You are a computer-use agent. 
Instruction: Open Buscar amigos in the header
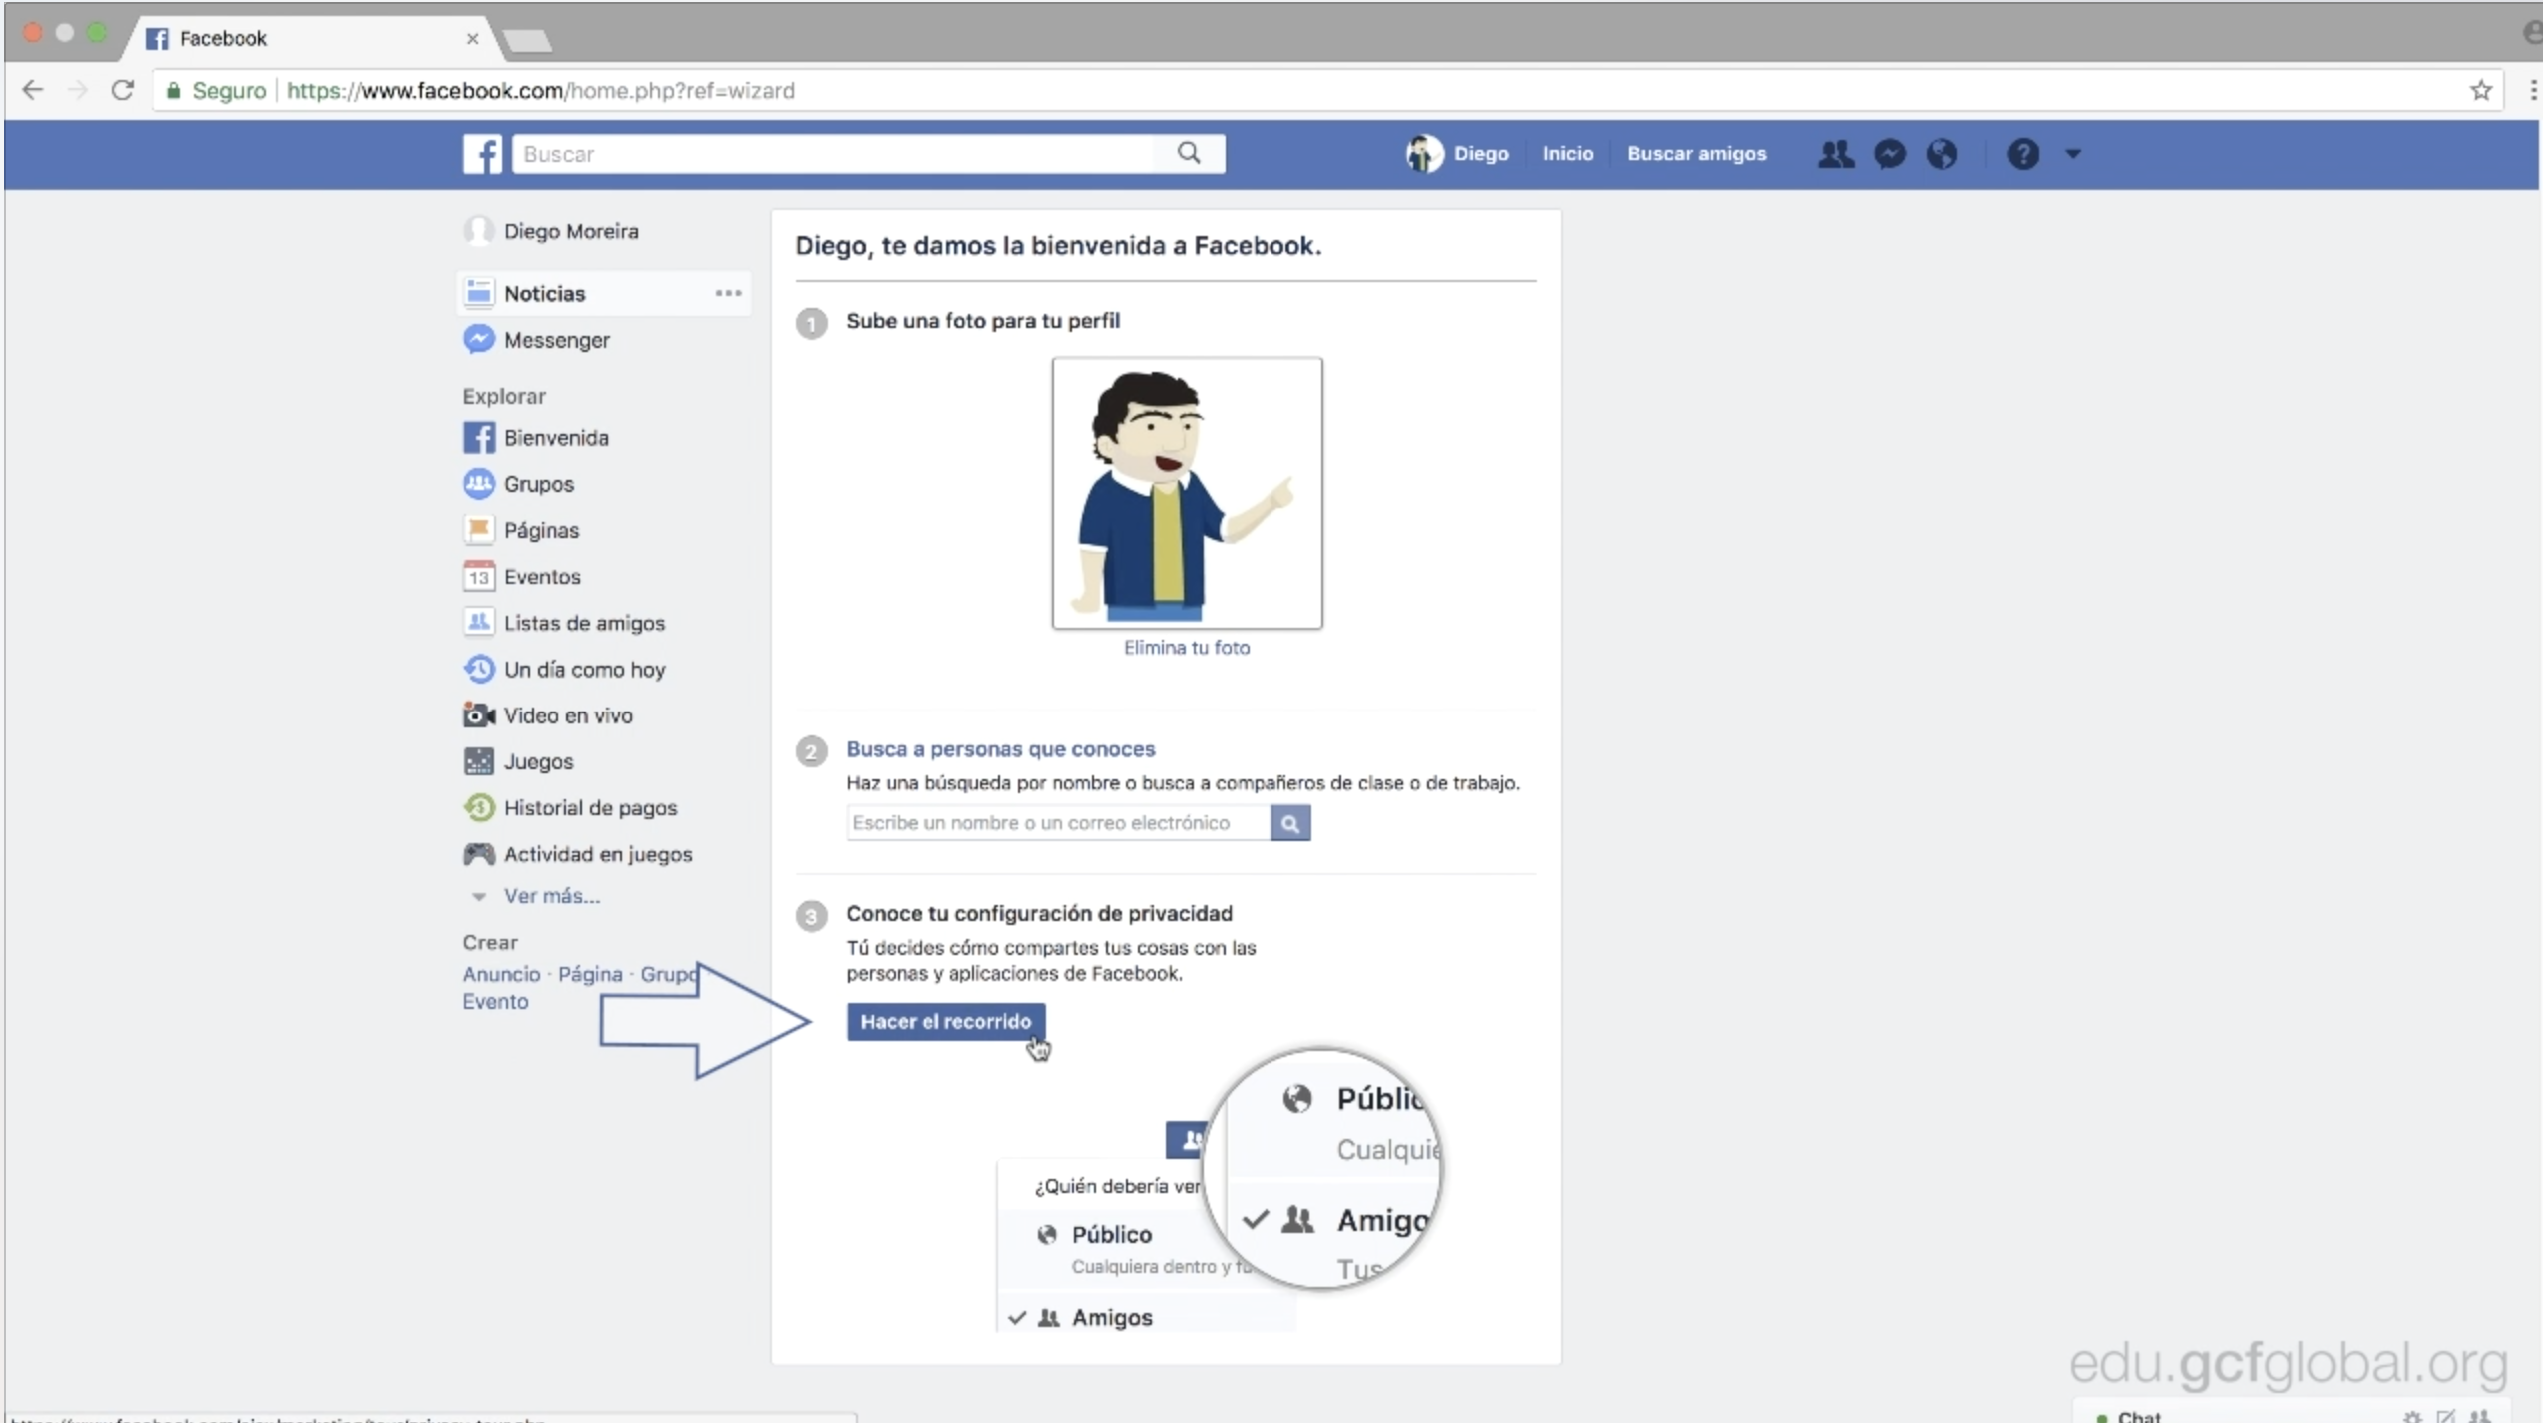[1696, 154]
